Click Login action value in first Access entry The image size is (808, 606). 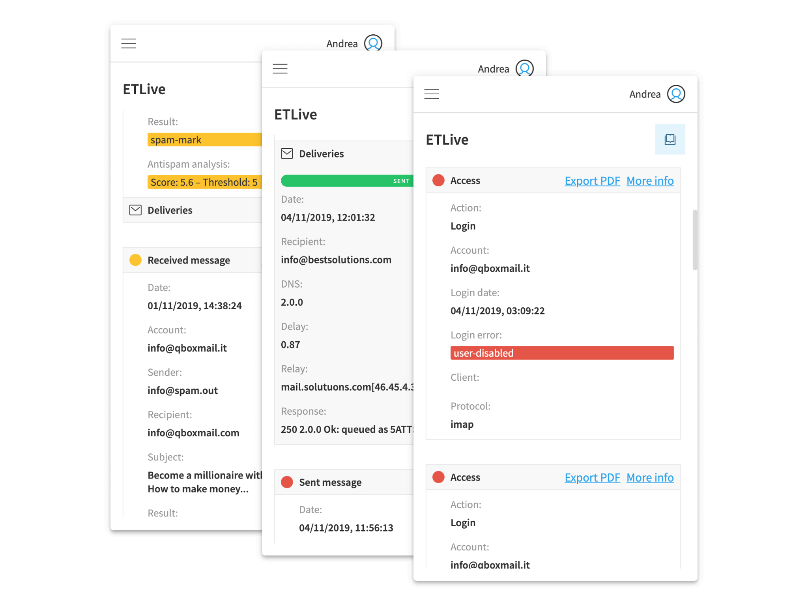pos(463,226)
